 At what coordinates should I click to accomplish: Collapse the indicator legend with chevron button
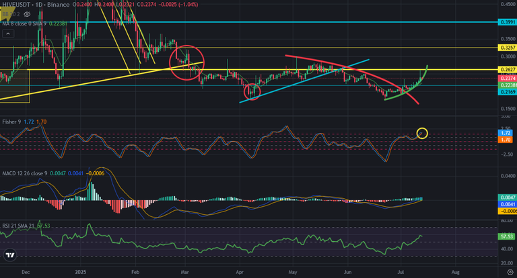pyautogui.click(x=8, y=34)
